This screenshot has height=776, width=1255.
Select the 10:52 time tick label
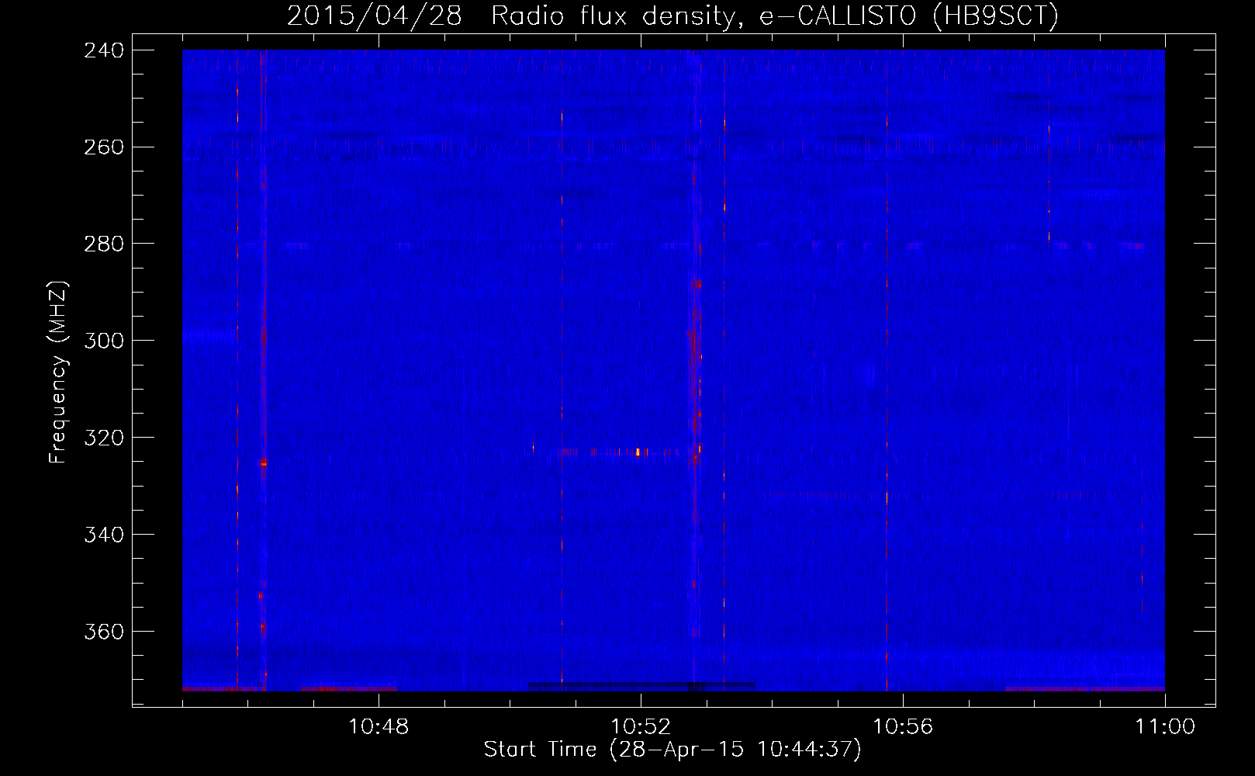pos(641,726)
